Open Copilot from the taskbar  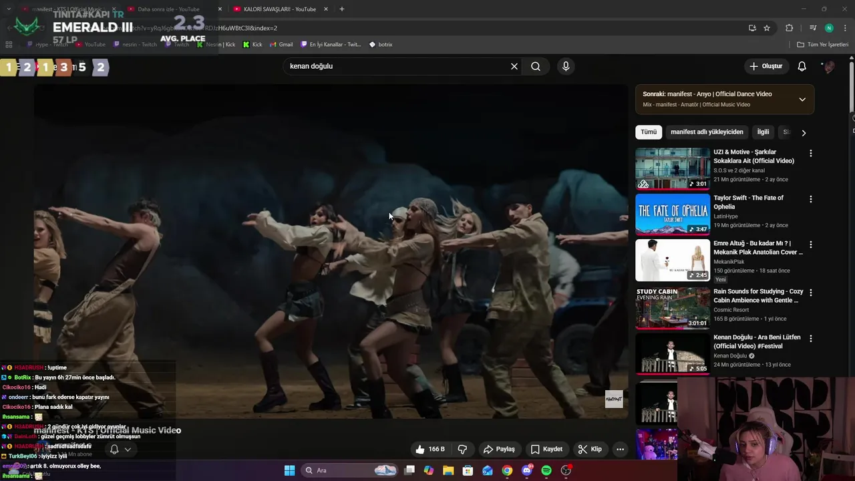coord(429,470)
